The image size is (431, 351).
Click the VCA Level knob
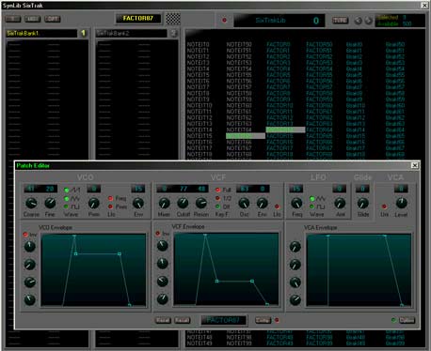pos(401,204)
